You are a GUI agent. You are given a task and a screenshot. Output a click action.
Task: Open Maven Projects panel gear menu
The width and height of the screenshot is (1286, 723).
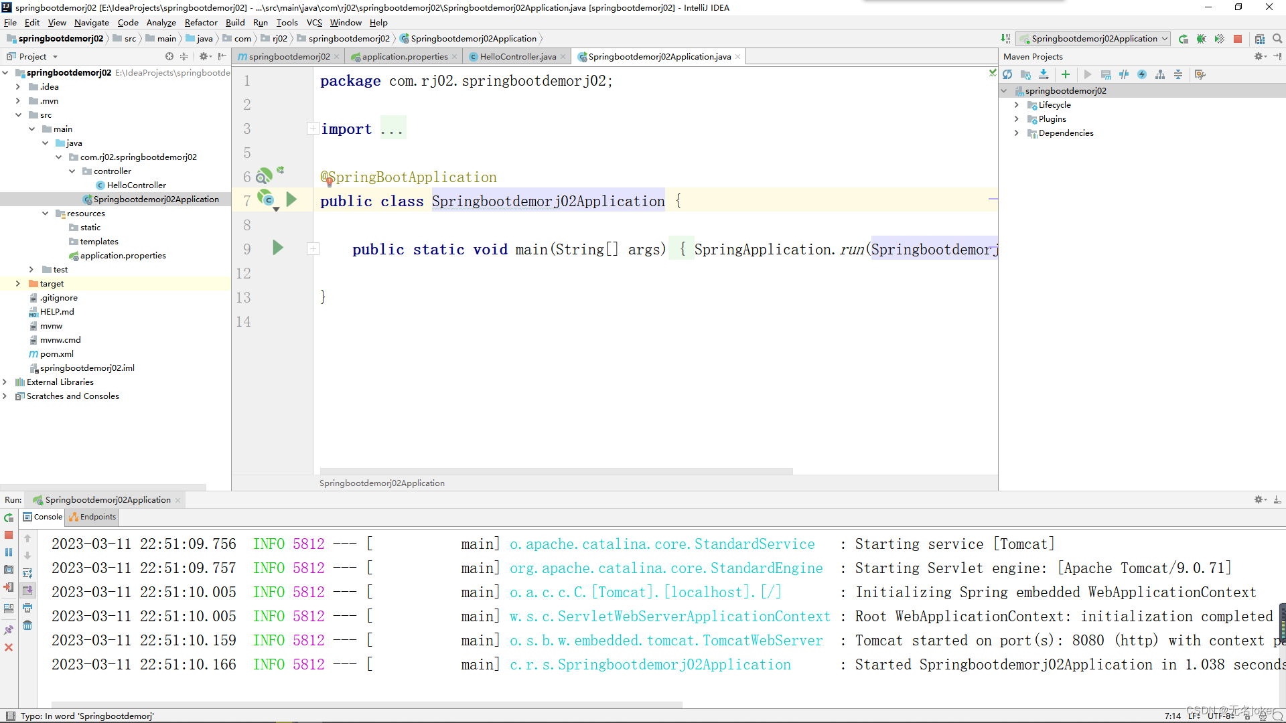coord(1260,57)
